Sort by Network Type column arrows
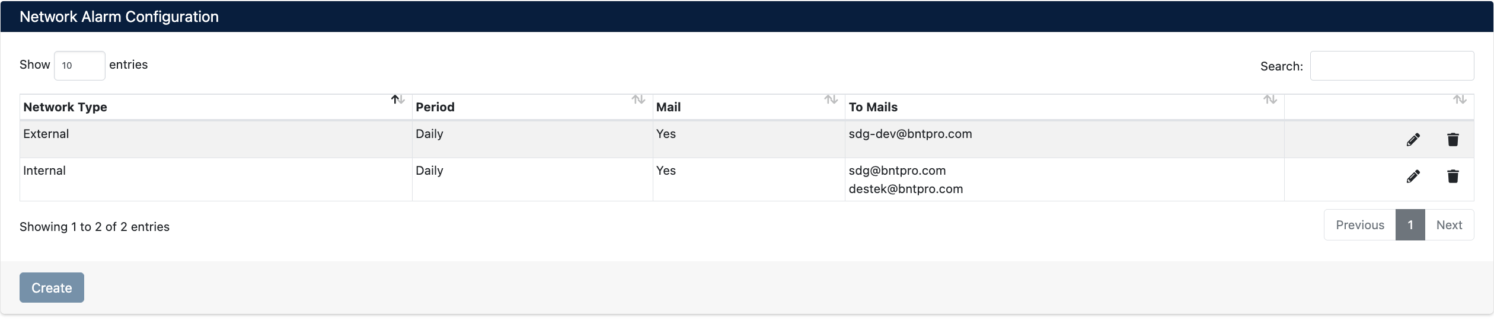This screenshot has height=321, width=1494. (x=398, y=99)
